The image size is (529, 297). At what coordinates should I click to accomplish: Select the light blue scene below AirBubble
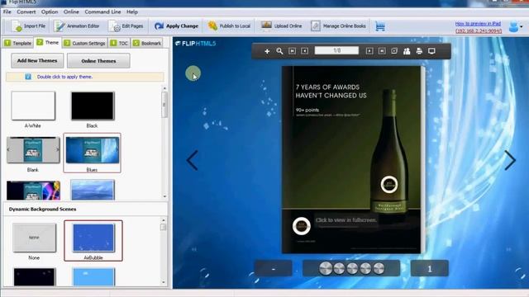click(93, 277)
